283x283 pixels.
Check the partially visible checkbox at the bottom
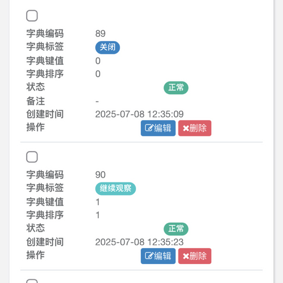click(32, 281)
